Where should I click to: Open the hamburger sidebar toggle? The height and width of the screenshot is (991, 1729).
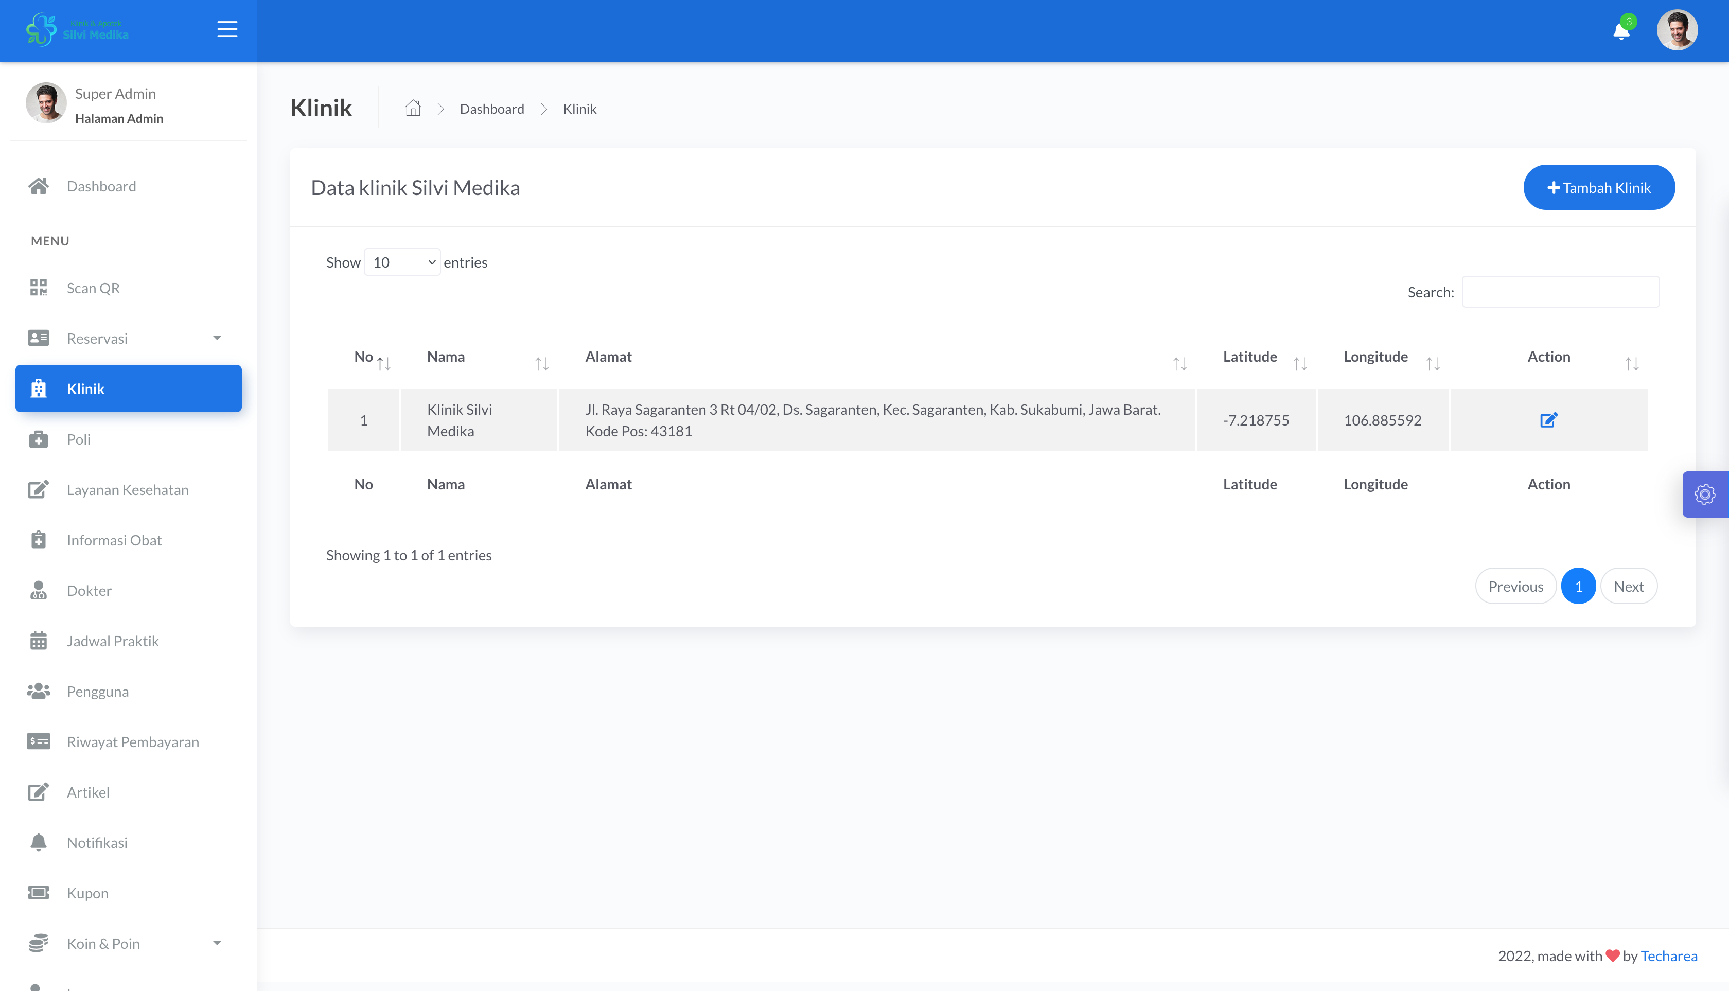pyautogui.click(x=227, y=29)
